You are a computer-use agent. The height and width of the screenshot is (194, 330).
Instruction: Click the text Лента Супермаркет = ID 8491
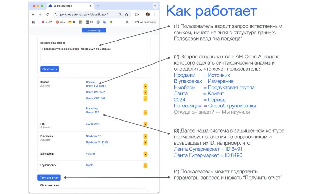pos(208,149)
